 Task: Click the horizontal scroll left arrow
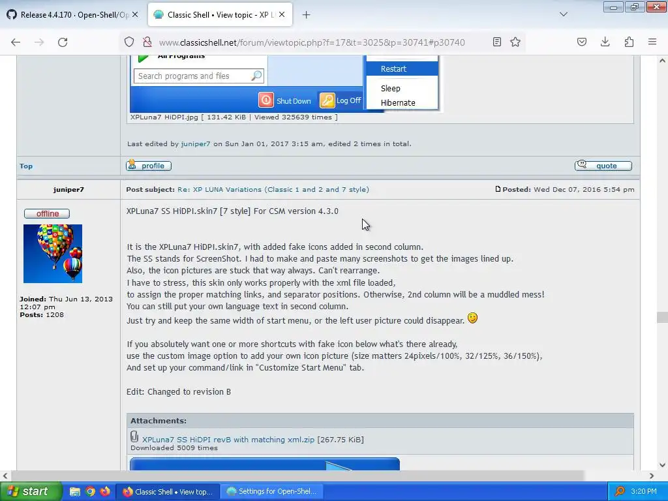[x=5, y=476]
